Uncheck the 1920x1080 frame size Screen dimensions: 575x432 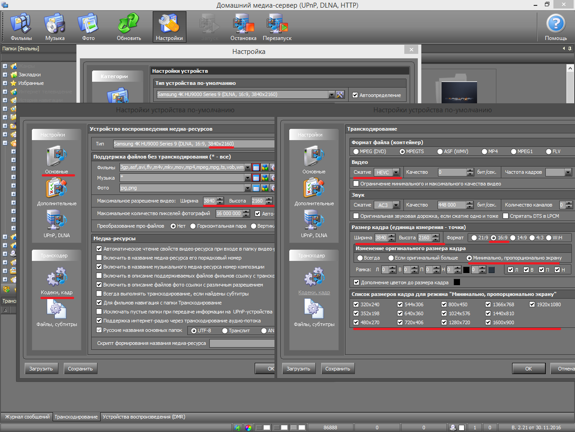tap(532, 304)
